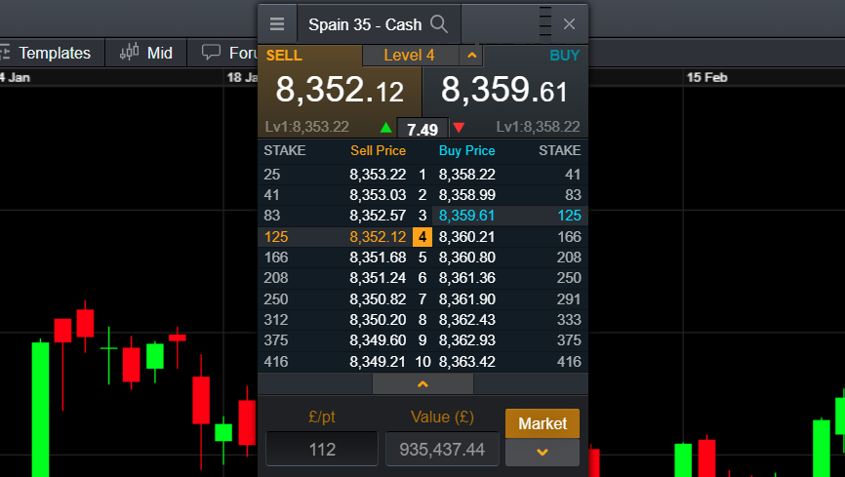
Task: Select highlighted buy price 8,359.61
Action: click(466, 216)
